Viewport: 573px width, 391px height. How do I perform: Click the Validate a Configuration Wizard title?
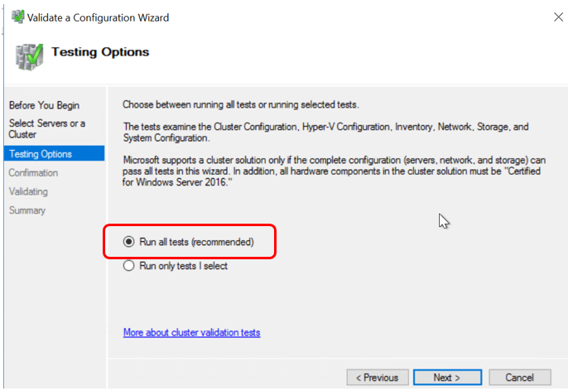click(98, 17)
